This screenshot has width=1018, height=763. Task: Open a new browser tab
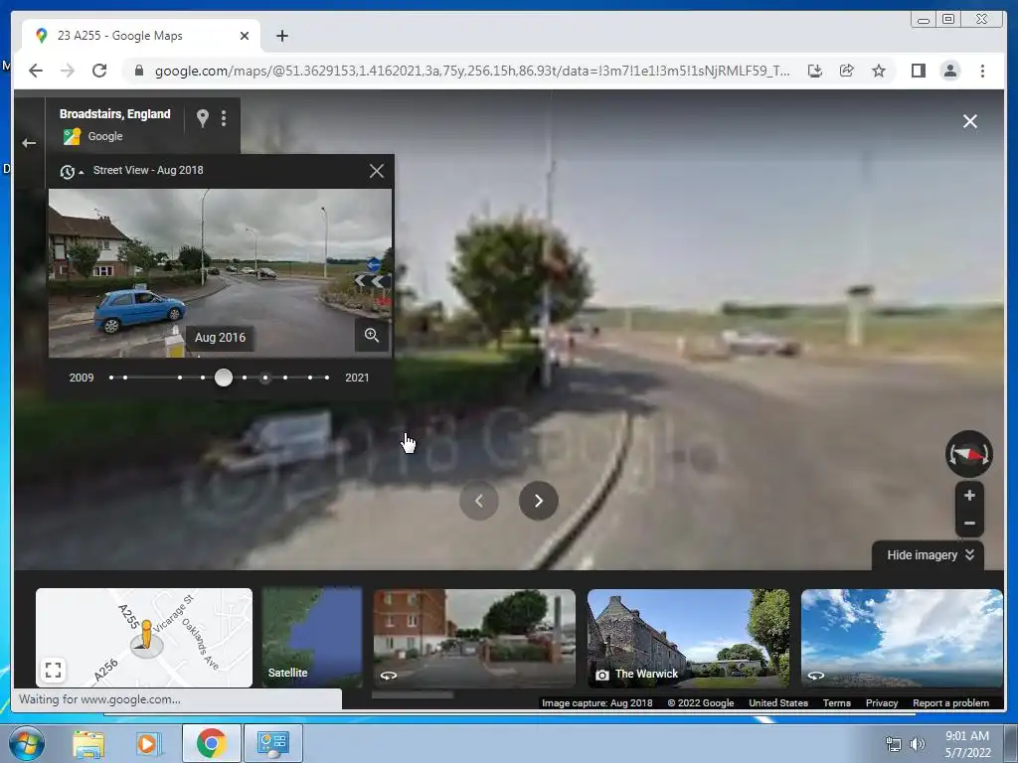pos(281,36)
